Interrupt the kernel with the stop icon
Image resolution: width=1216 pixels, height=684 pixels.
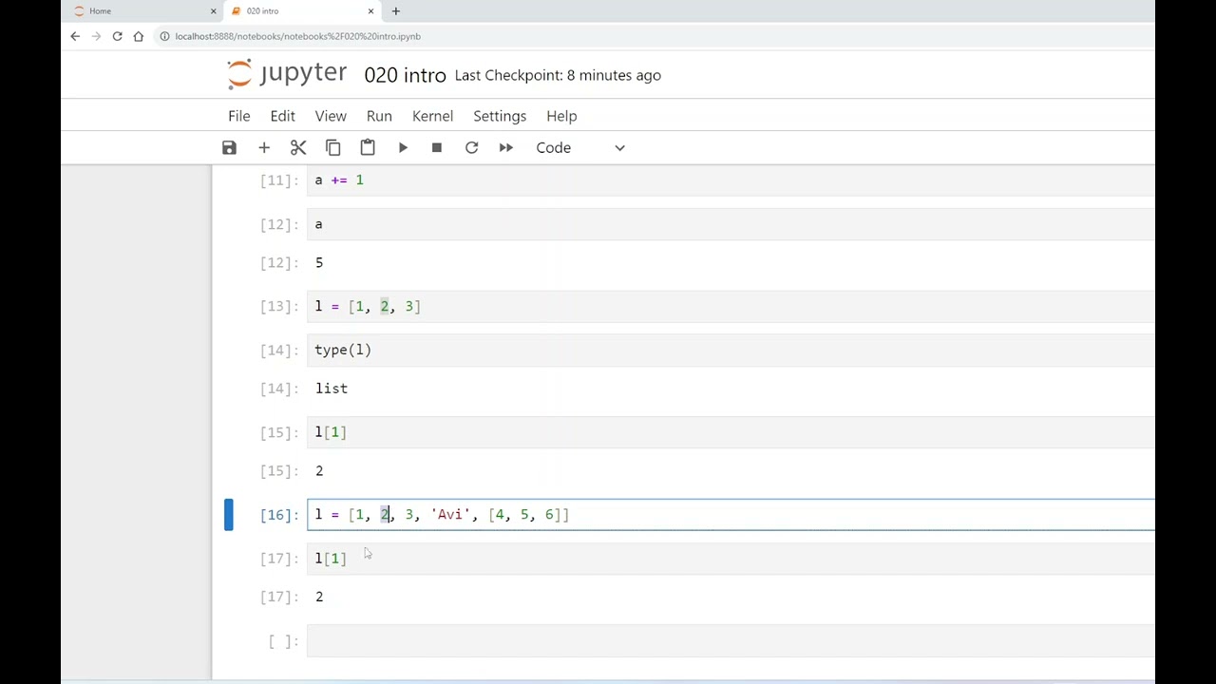point(437,147)
